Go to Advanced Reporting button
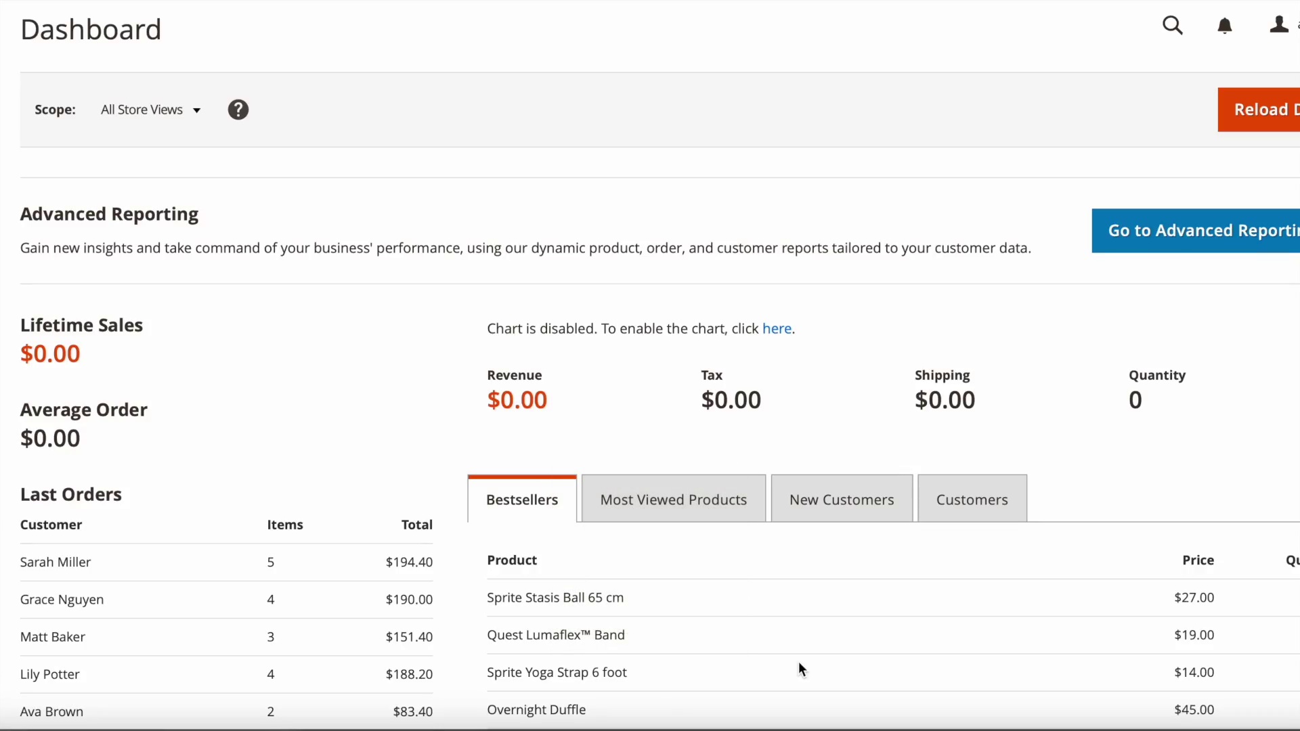1300x731 pixels. pos(1196,231)
